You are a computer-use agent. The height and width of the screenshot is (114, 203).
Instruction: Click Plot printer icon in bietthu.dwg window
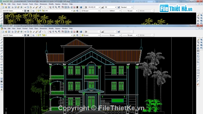pos(13,32)
